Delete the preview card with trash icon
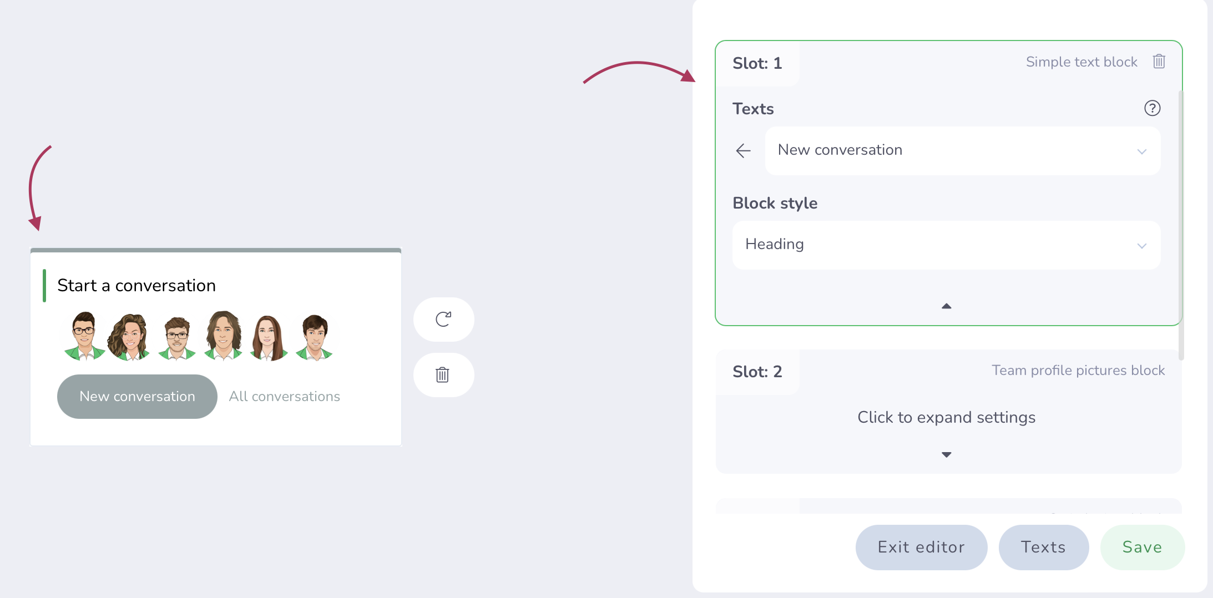 click(443, 375)
